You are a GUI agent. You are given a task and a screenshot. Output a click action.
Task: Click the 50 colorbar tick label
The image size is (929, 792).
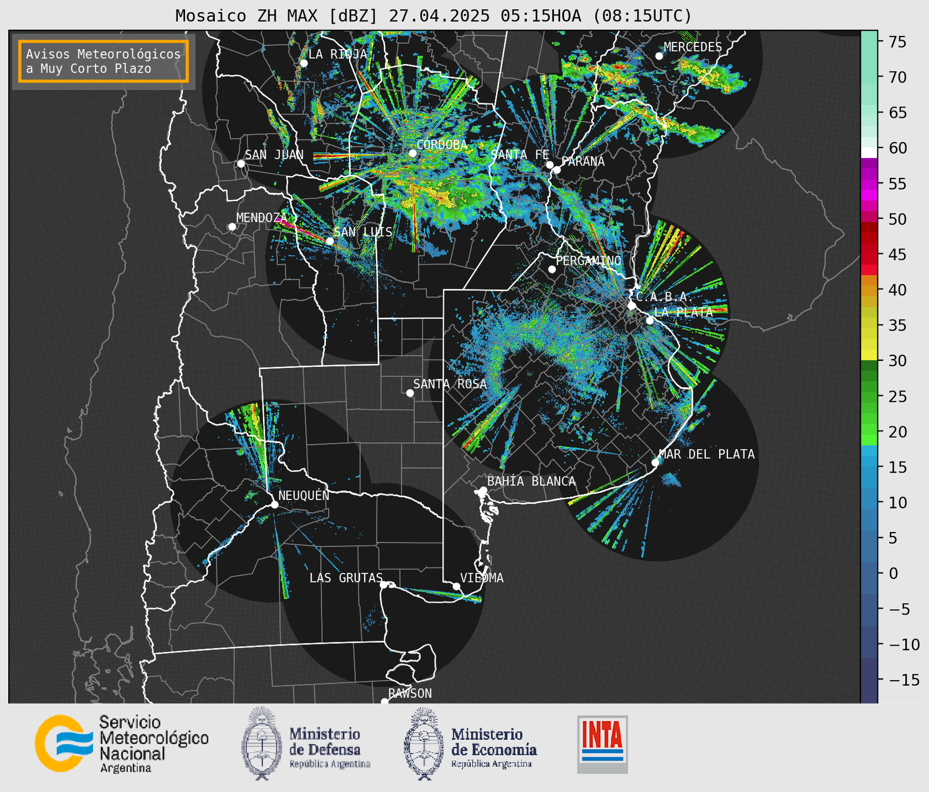pos(898,219)
